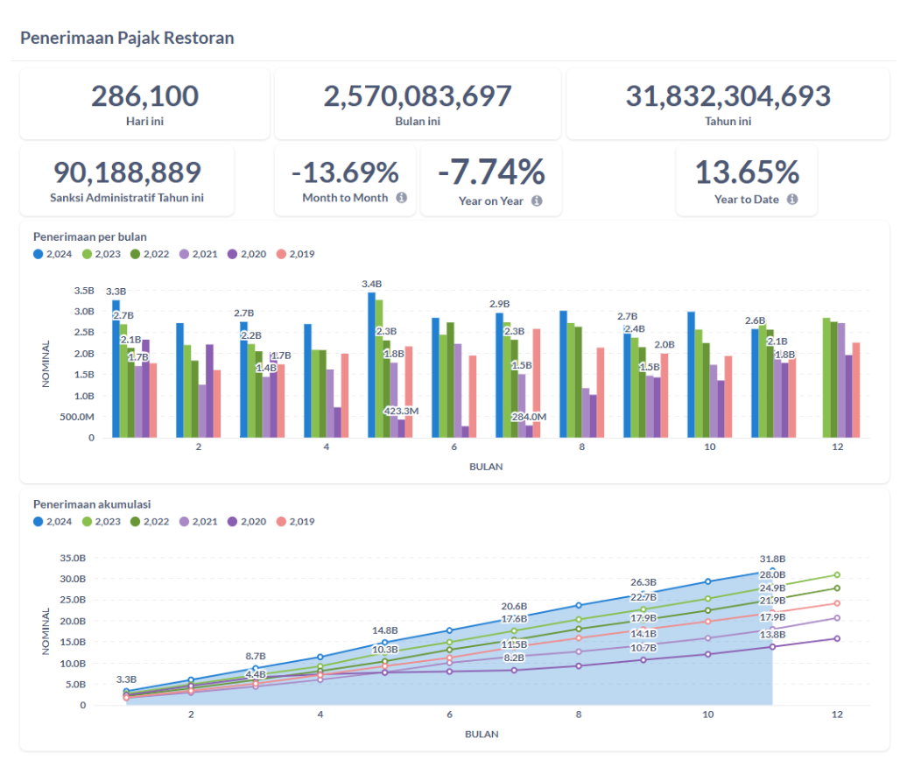The image size is (907, 760).
Task: Open the Bulan ini total card
Action: click(x=417, y=103)
